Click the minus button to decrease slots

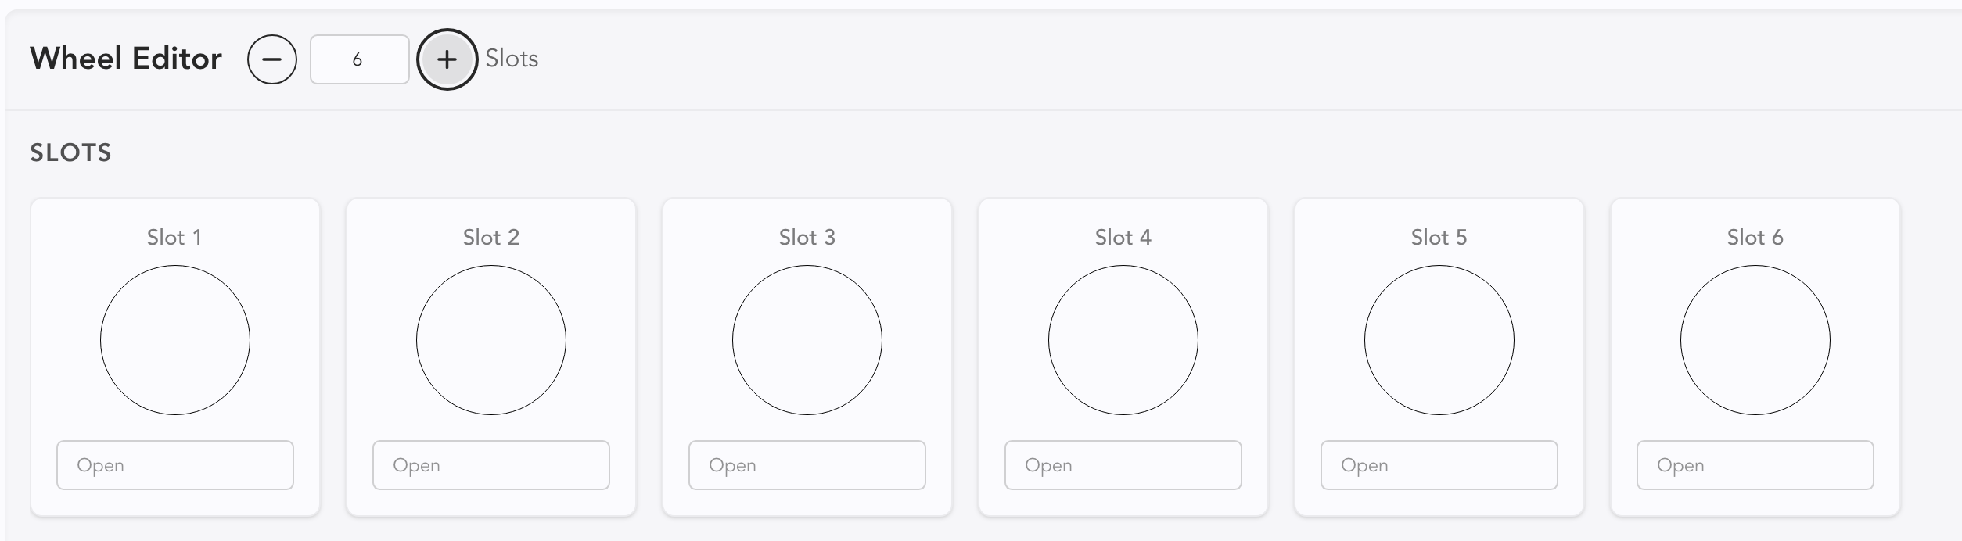click(271, 59)
